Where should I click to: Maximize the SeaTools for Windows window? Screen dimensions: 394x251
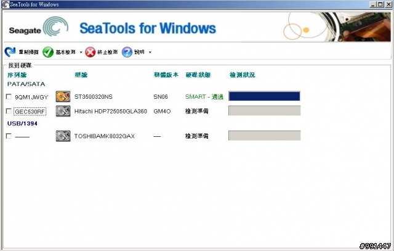tap(380, 4)
